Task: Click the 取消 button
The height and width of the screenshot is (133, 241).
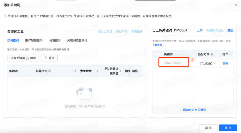Action: pyautogui.click(x=208, y=128)
